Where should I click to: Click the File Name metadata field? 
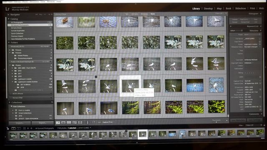(252, 39)
